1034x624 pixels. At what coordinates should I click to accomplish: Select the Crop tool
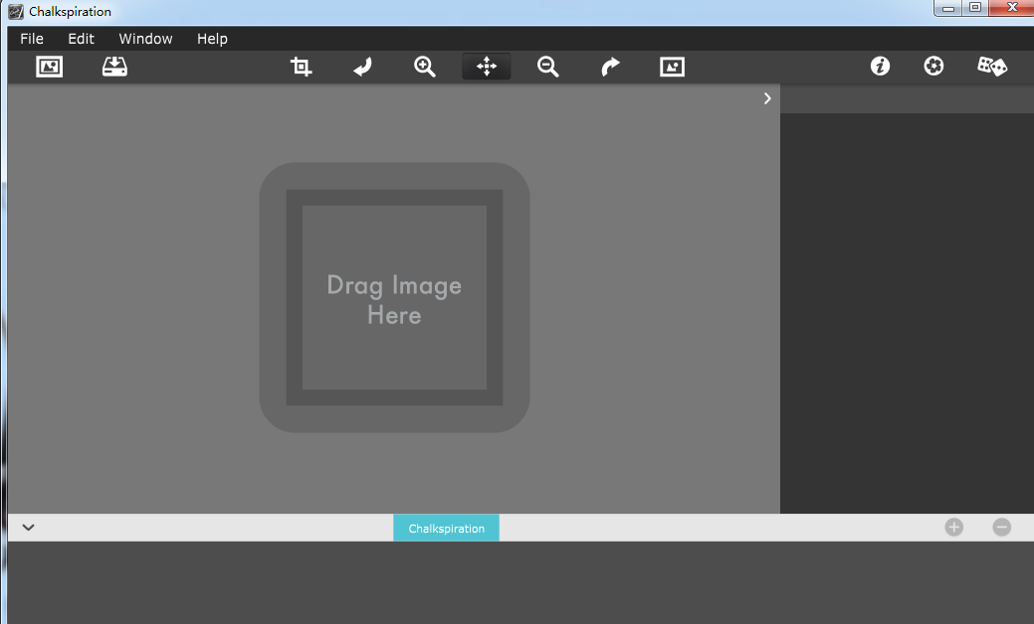click(302, 67)
